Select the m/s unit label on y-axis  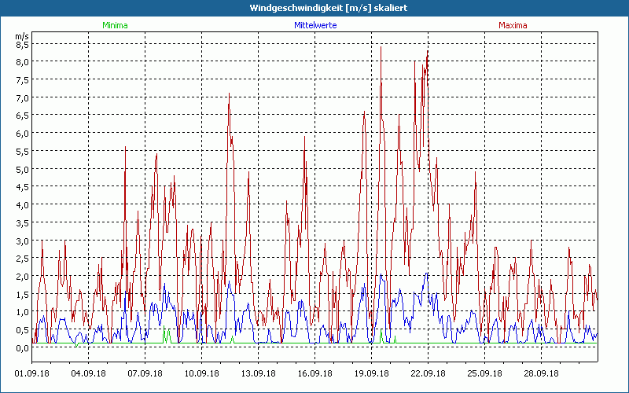[x=22, y=36]
